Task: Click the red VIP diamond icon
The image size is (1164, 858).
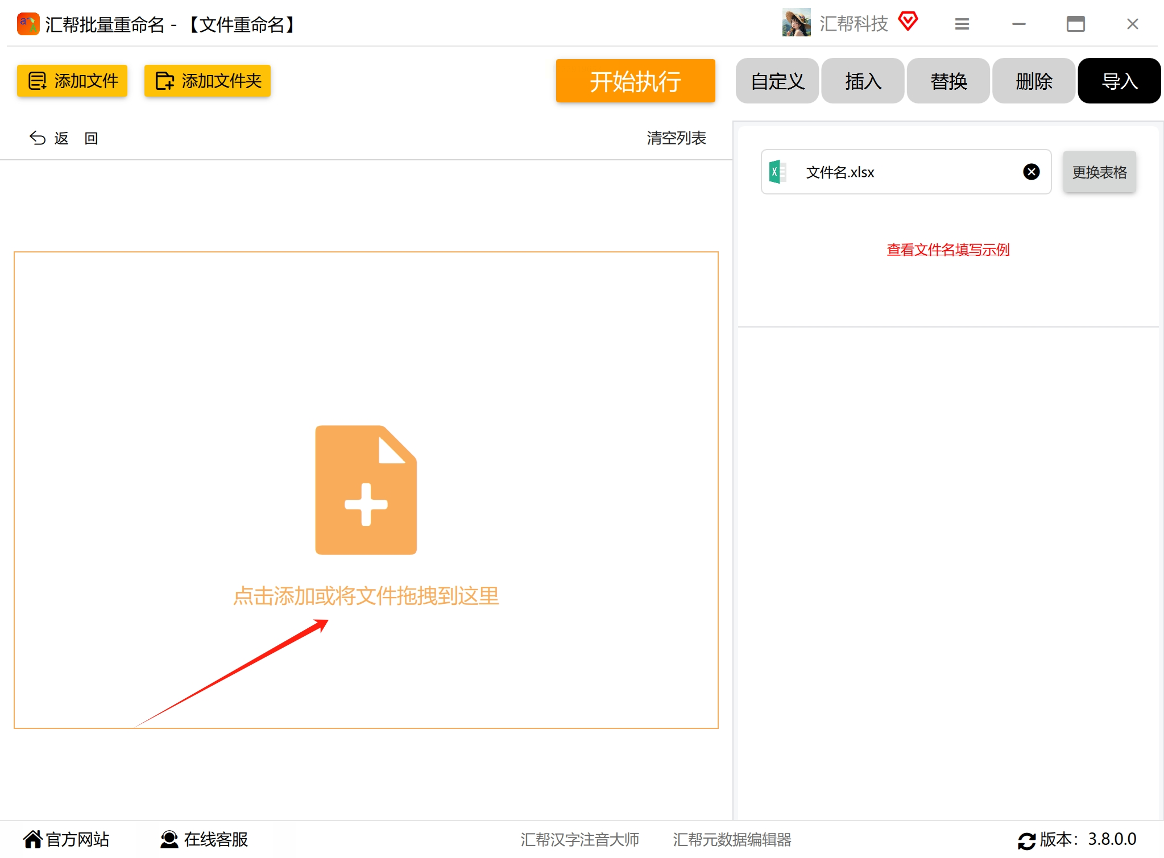Action: coord(908,22)
